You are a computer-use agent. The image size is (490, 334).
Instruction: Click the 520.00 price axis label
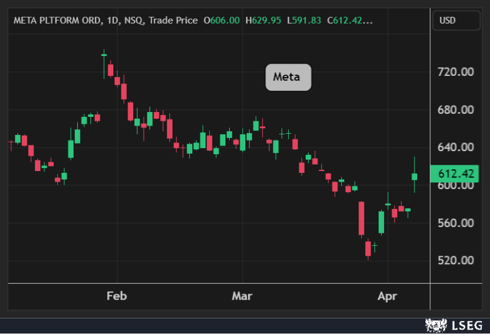456,260
